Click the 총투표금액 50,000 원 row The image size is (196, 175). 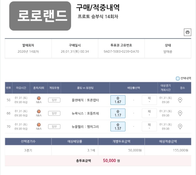tap(98, 161)
